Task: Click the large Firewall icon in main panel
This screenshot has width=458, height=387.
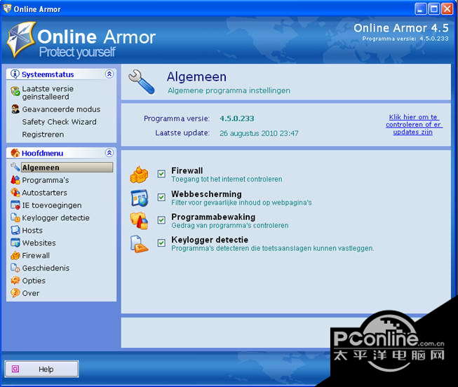Action: coord(140,175)
